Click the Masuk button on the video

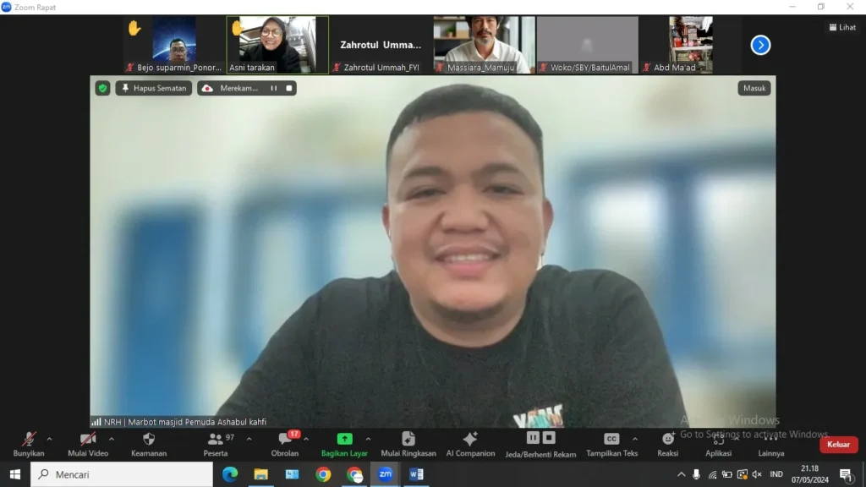pos(754,88)
